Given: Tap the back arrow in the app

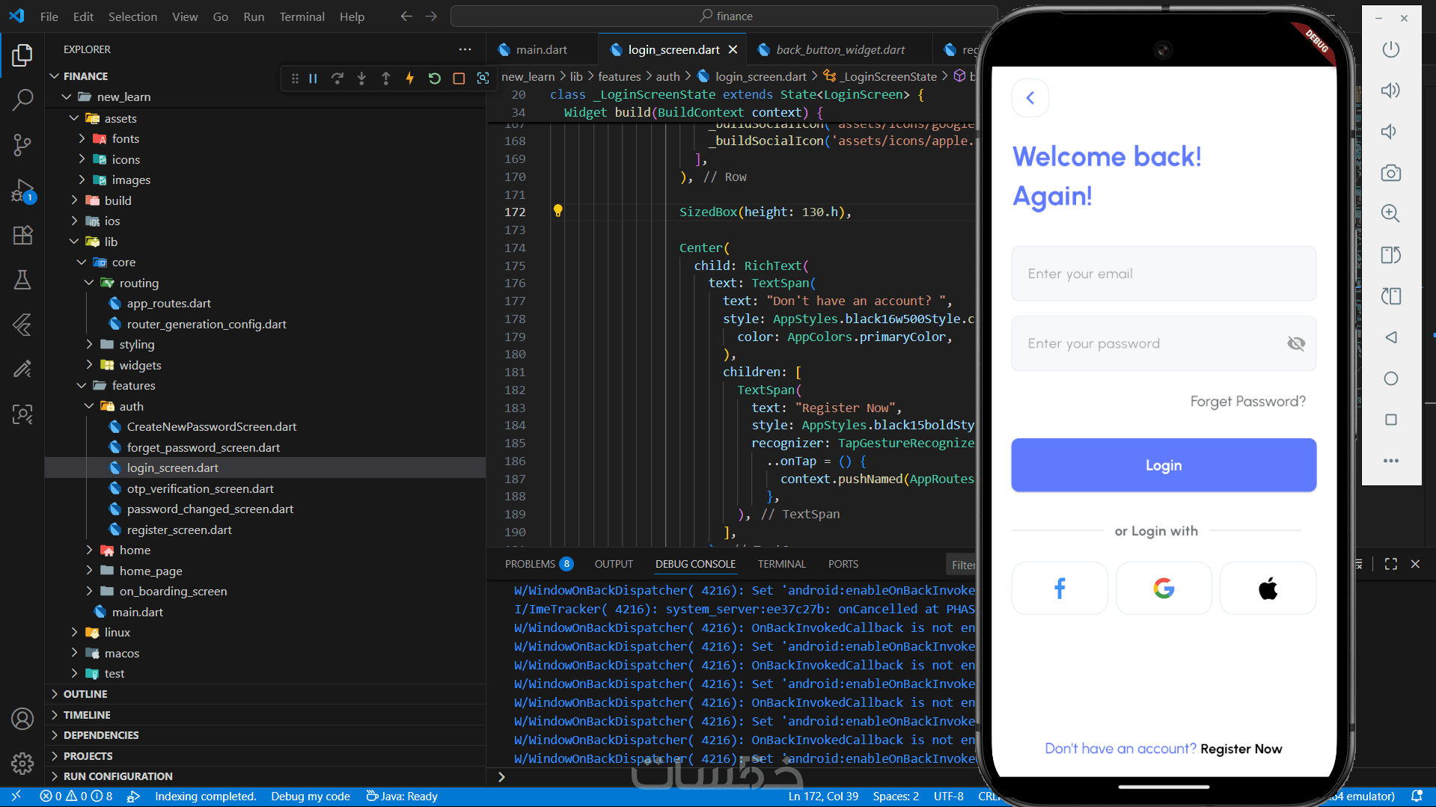Looking at the screenshot, I should click(x=1030, y=98).
